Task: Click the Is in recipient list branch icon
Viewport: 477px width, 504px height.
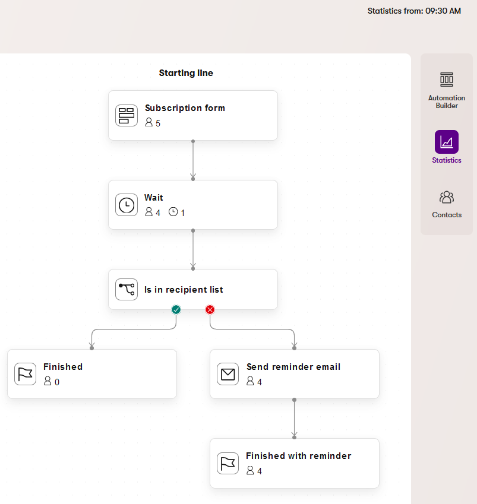Action: [127, 289]
